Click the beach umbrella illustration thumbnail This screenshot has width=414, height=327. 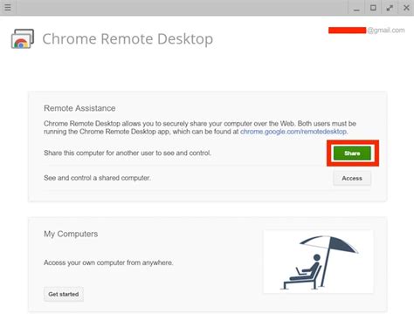tap(318, 262)
